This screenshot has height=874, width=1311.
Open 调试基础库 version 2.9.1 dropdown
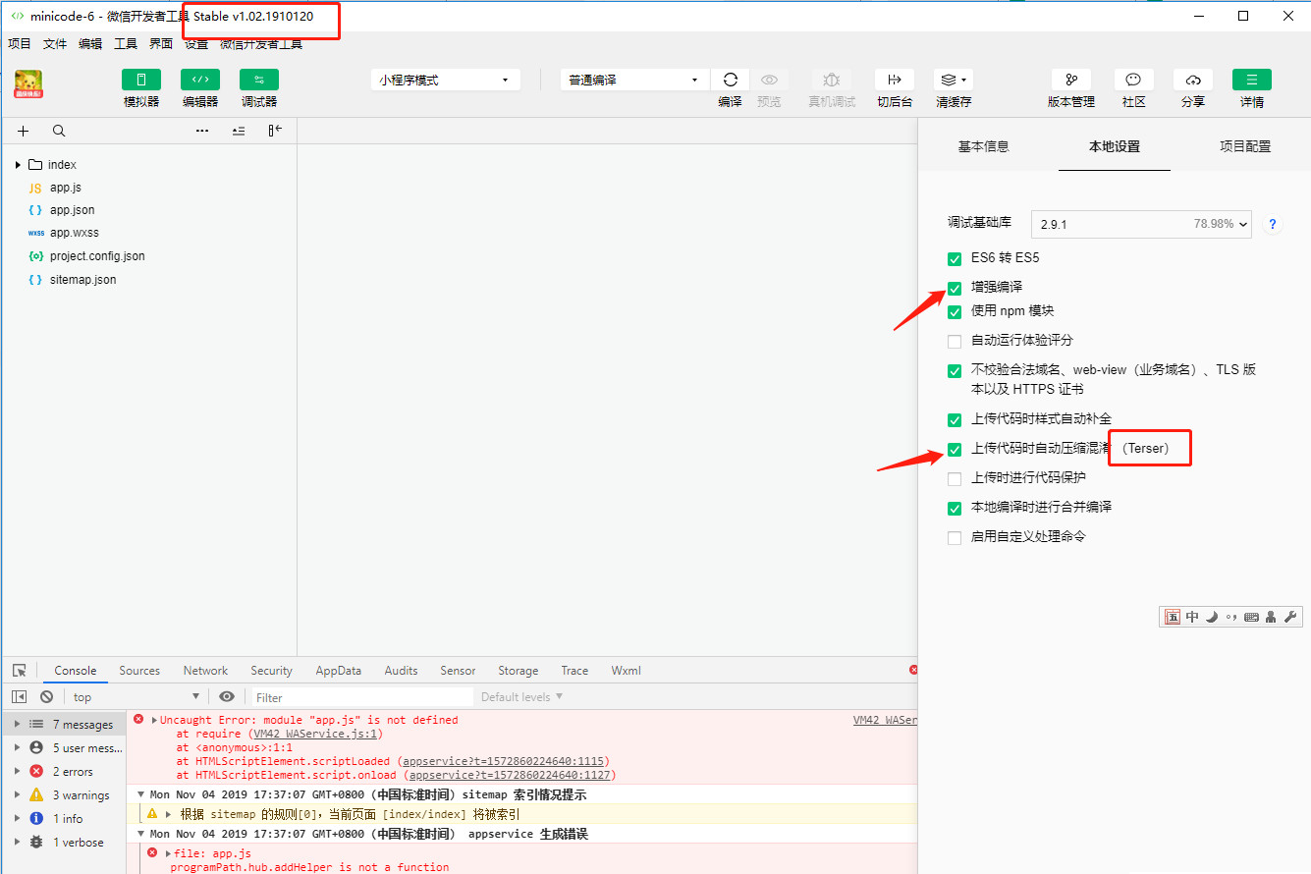[1141, 224]
